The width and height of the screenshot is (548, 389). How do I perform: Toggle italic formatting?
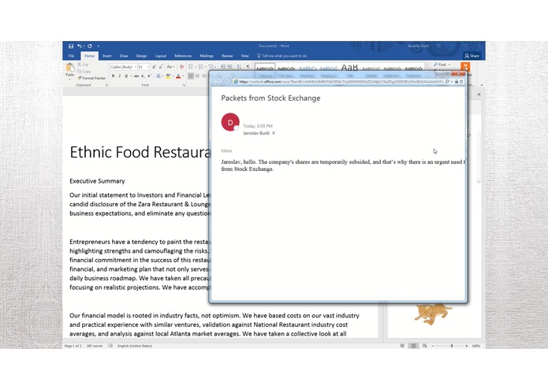tap(120, 76)
